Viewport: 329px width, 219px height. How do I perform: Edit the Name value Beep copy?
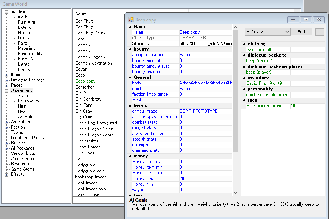(x=206, y=32)
